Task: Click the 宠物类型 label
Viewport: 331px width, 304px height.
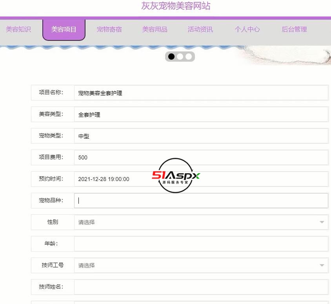Action: click(x=51, y=136)
